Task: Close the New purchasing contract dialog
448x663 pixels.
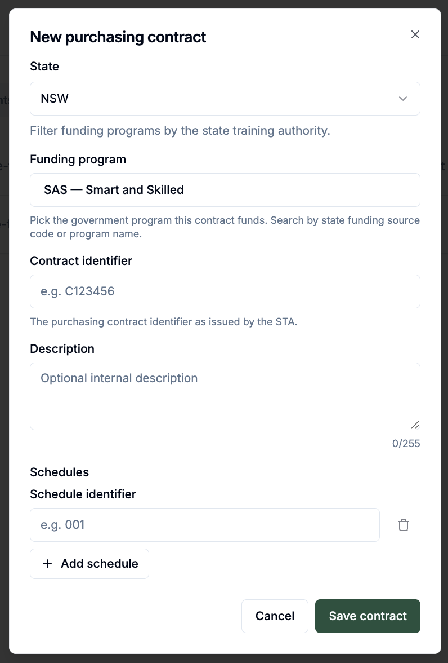Action: pos(415,35)
